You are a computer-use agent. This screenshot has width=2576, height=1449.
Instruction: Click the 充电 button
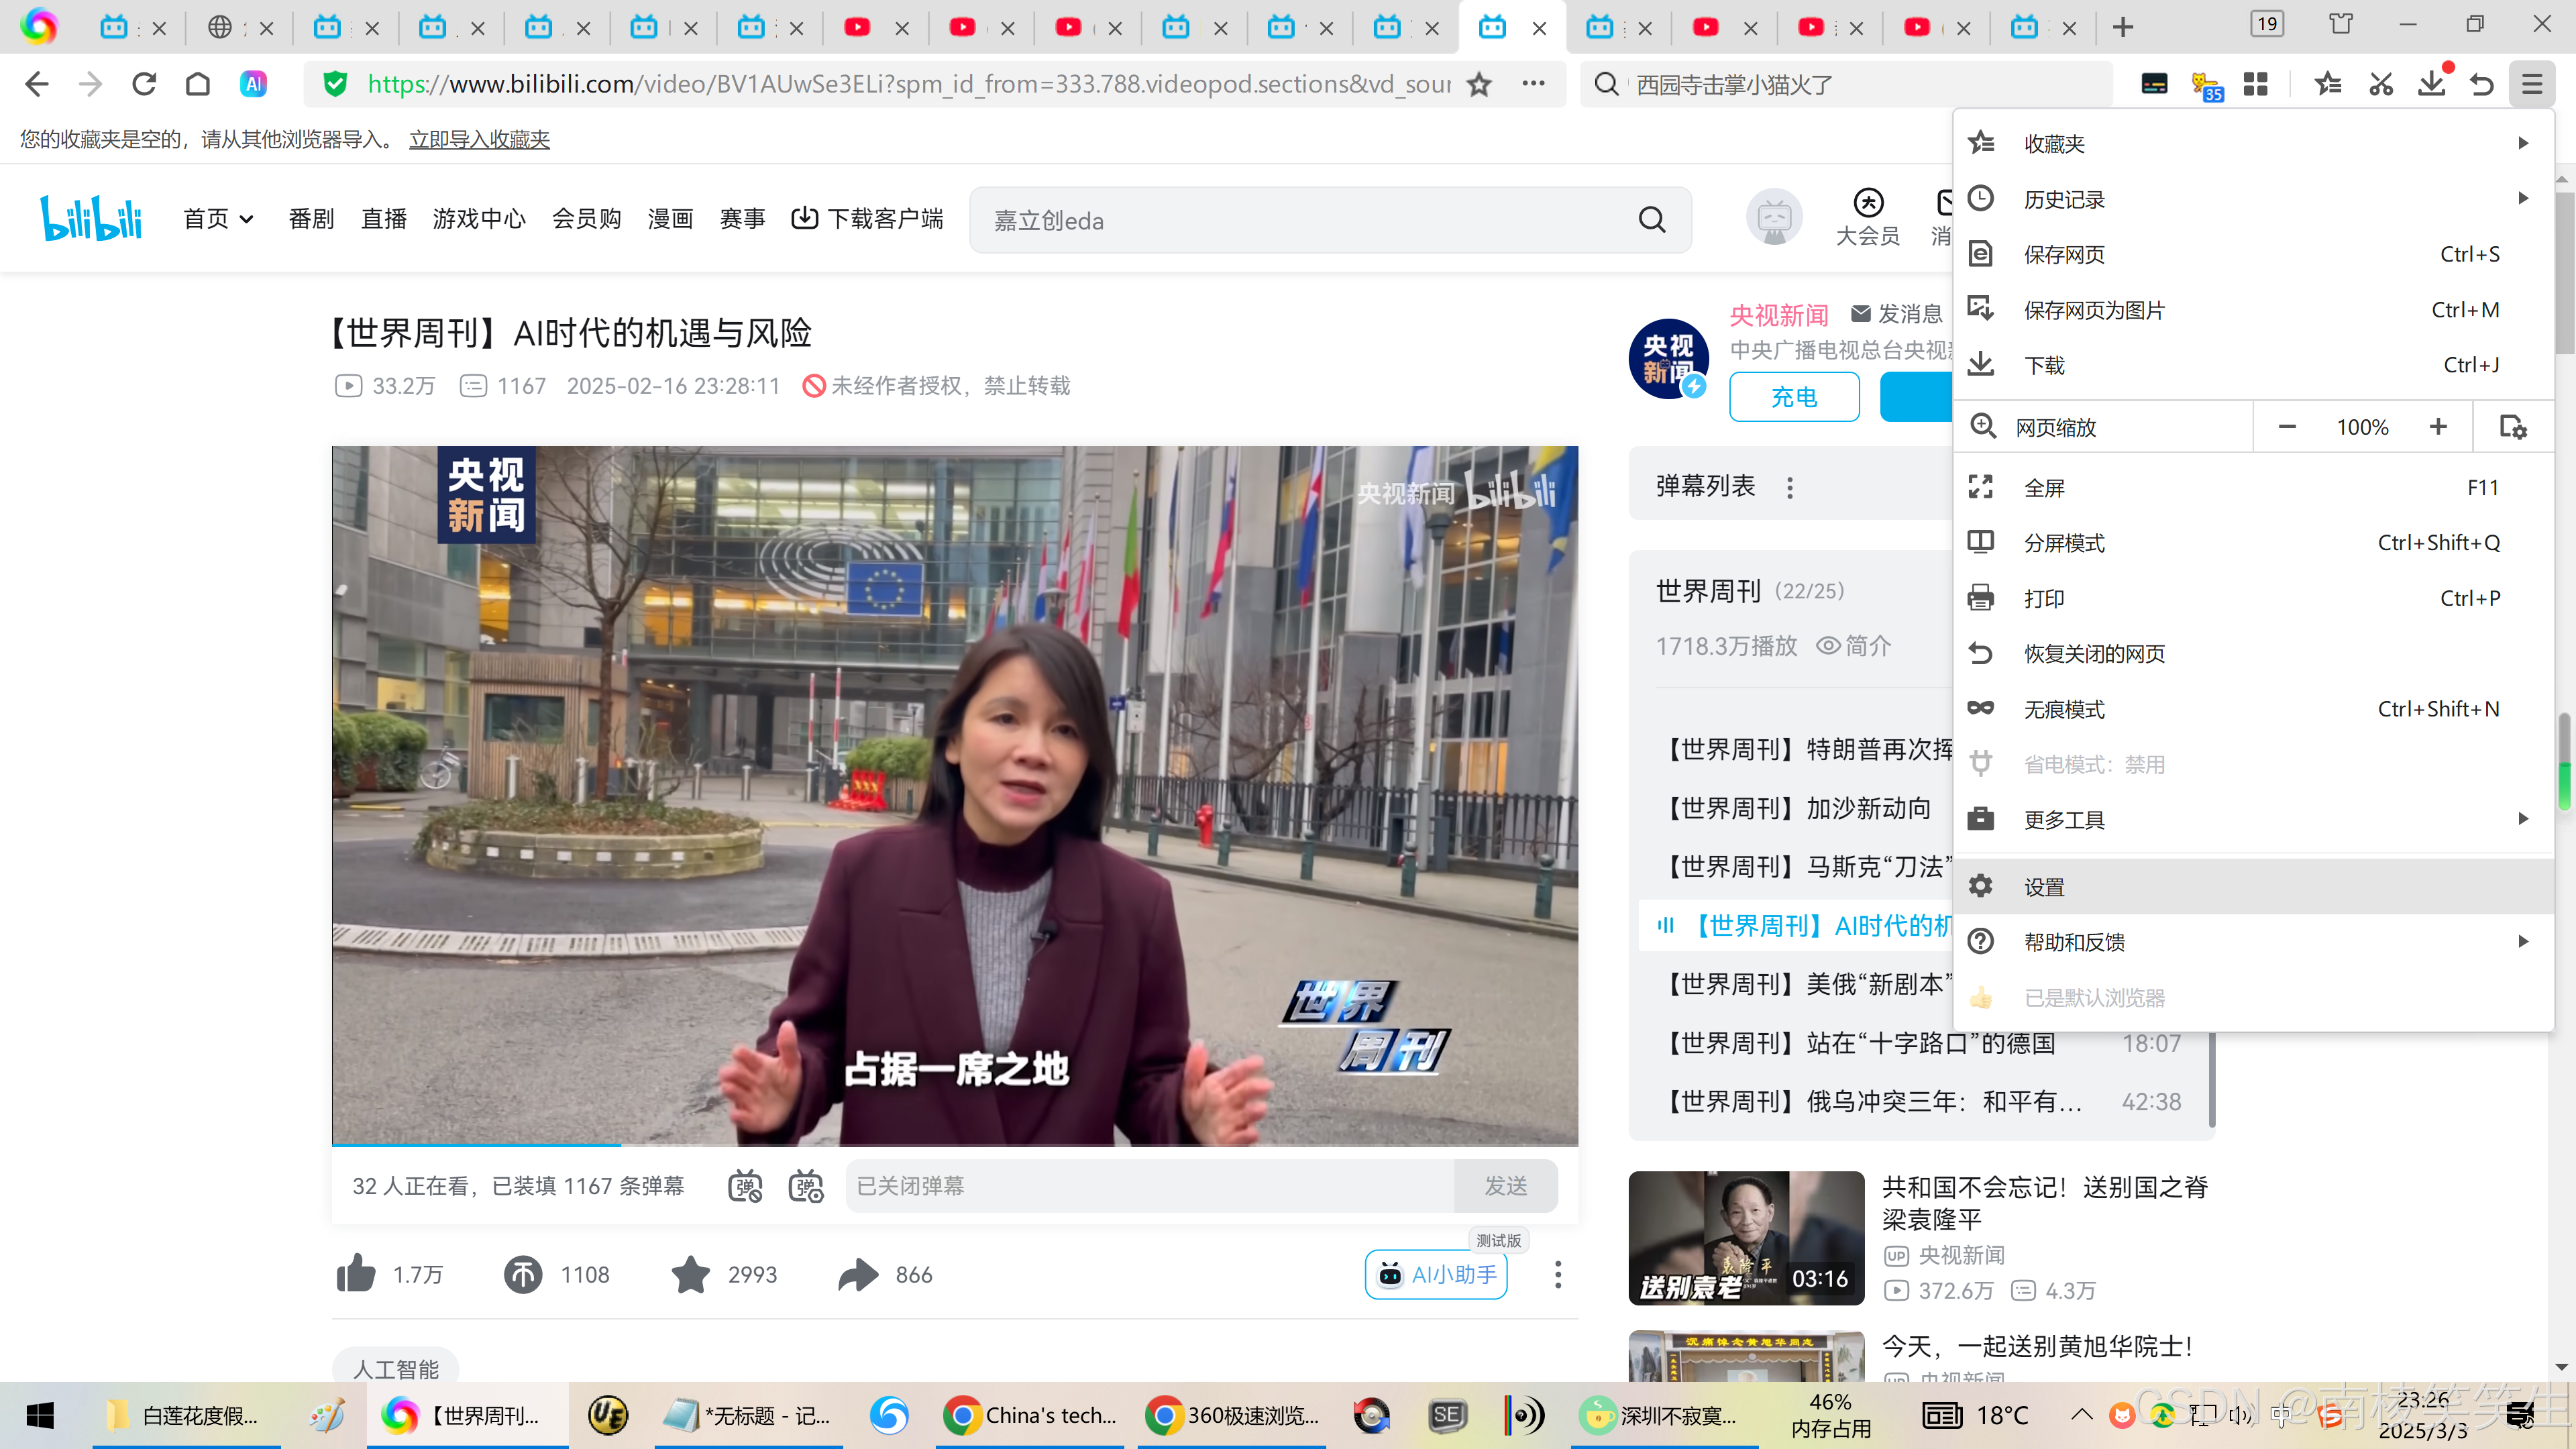click(1794, 397)
